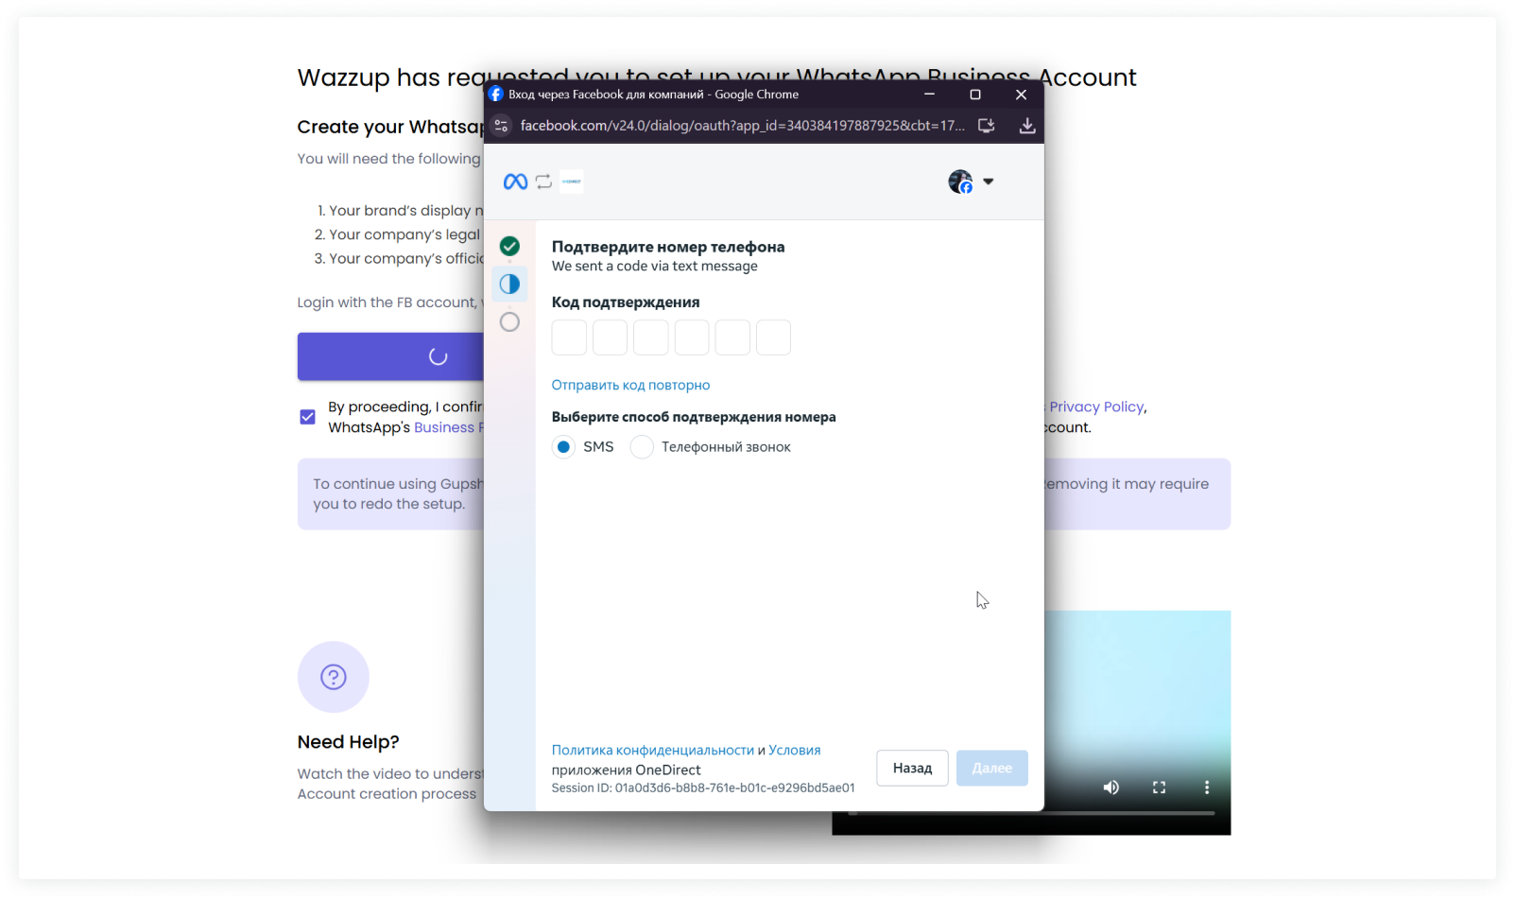Maximize the Facebook login popup window

[x=975, y=95]
